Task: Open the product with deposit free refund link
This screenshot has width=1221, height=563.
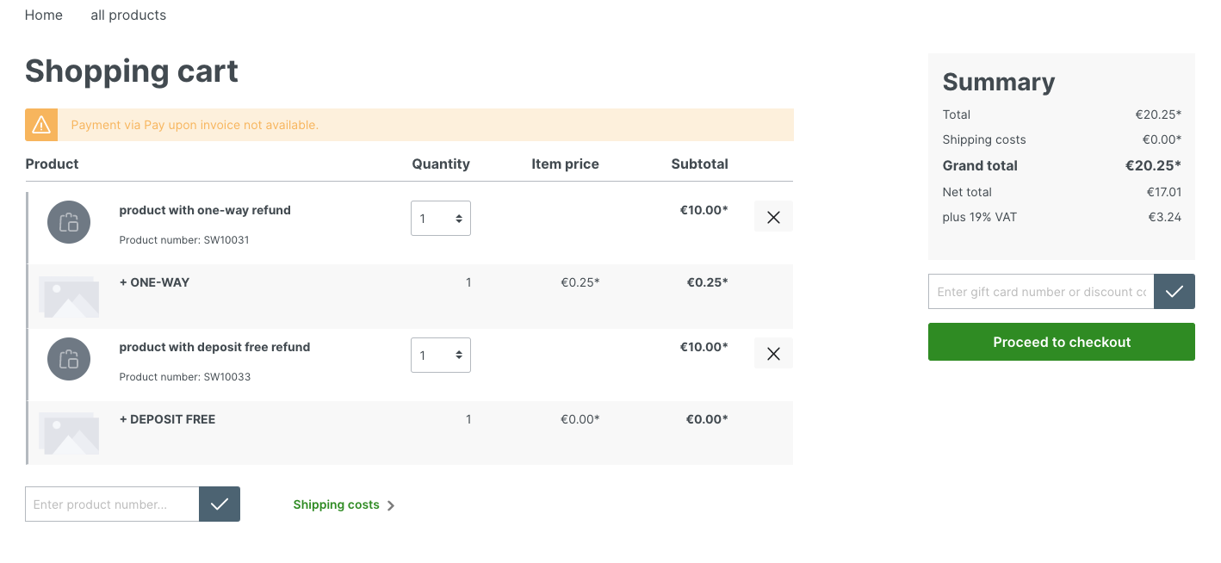Action: click(x=214, y=347)
